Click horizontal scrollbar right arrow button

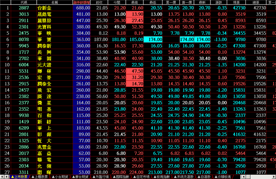274,177
